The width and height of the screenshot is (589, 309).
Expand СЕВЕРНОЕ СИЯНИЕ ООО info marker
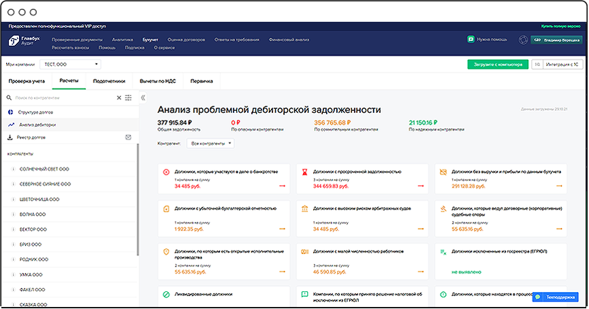(13, 184)
